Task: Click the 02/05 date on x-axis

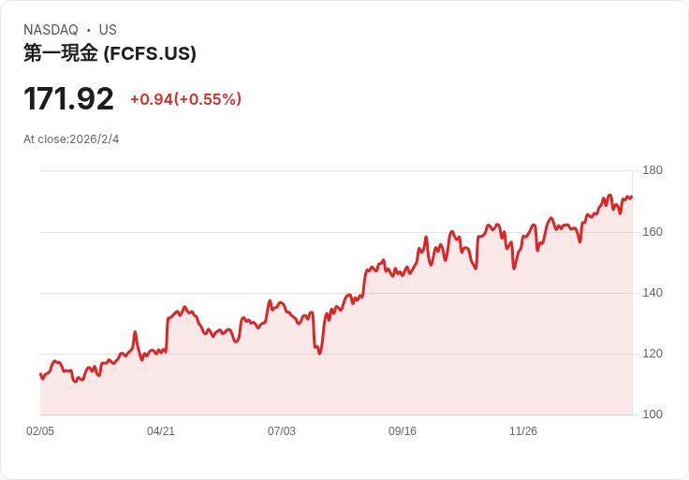Action: pyautogui.click(x=40, y=431)
